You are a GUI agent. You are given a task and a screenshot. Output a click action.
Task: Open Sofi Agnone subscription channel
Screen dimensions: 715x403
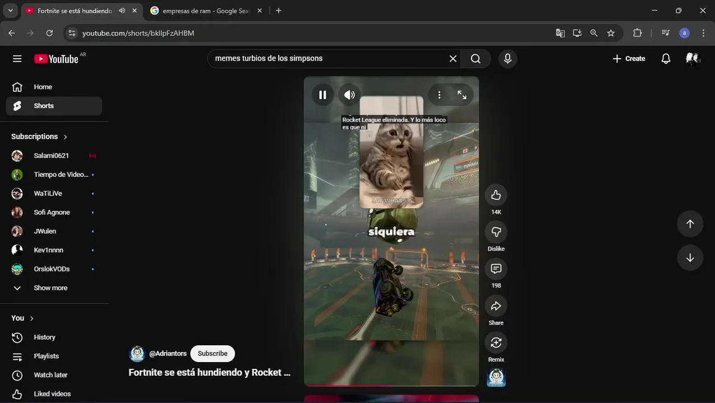[54, 212]
